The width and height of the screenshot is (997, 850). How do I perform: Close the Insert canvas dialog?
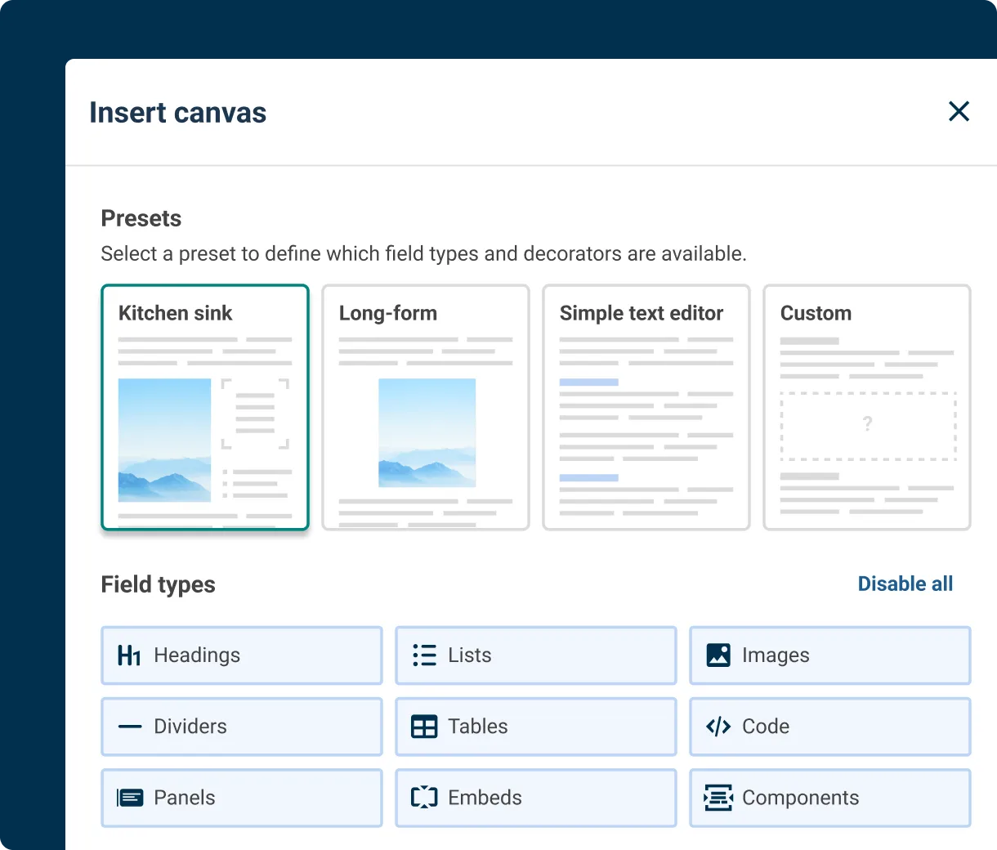pyautogui.click(x=959, y=111)
